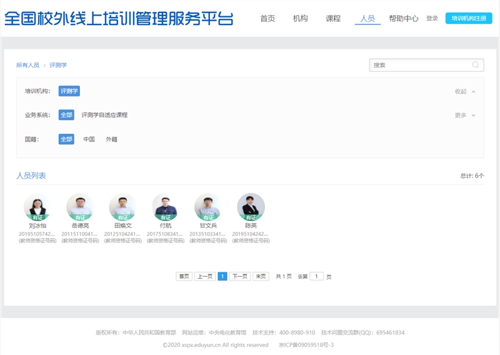Click certificate number 20175108341...

(165, 234)
